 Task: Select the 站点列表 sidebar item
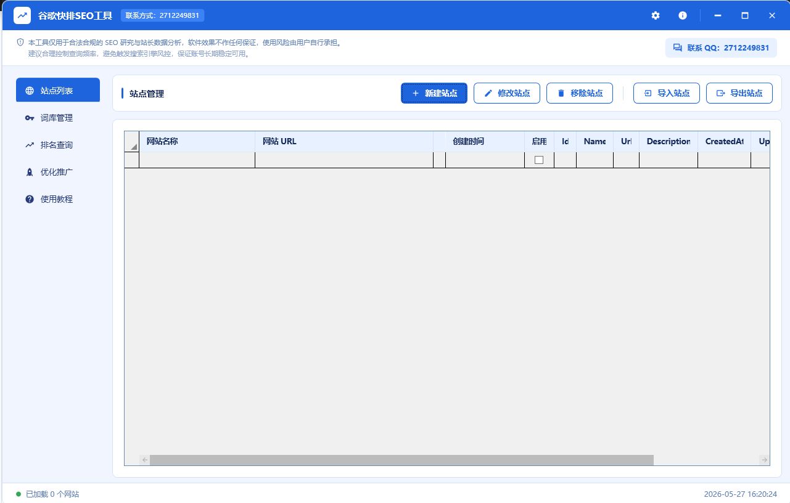tap(58, 91)
